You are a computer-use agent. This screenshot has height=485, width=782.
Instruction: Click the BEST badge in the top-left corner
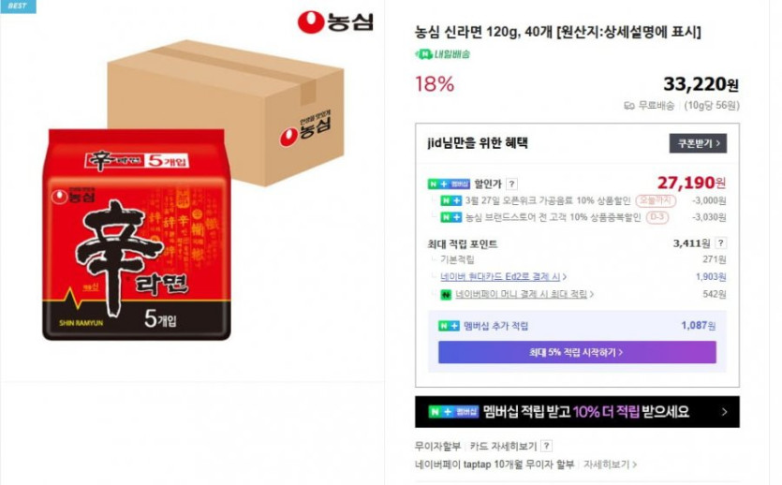click(x=18, y=6)
